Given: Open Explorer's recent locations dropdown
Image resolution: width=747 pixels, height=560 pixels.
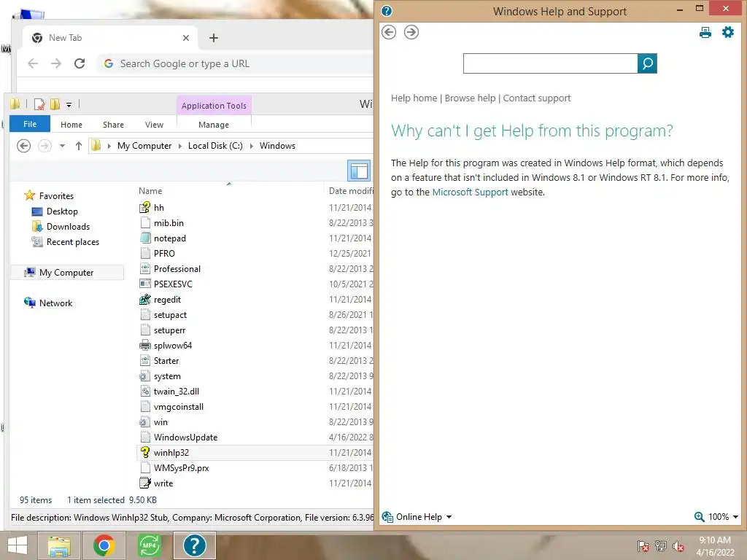Looking at the screenshot, I should coord(63,146).
